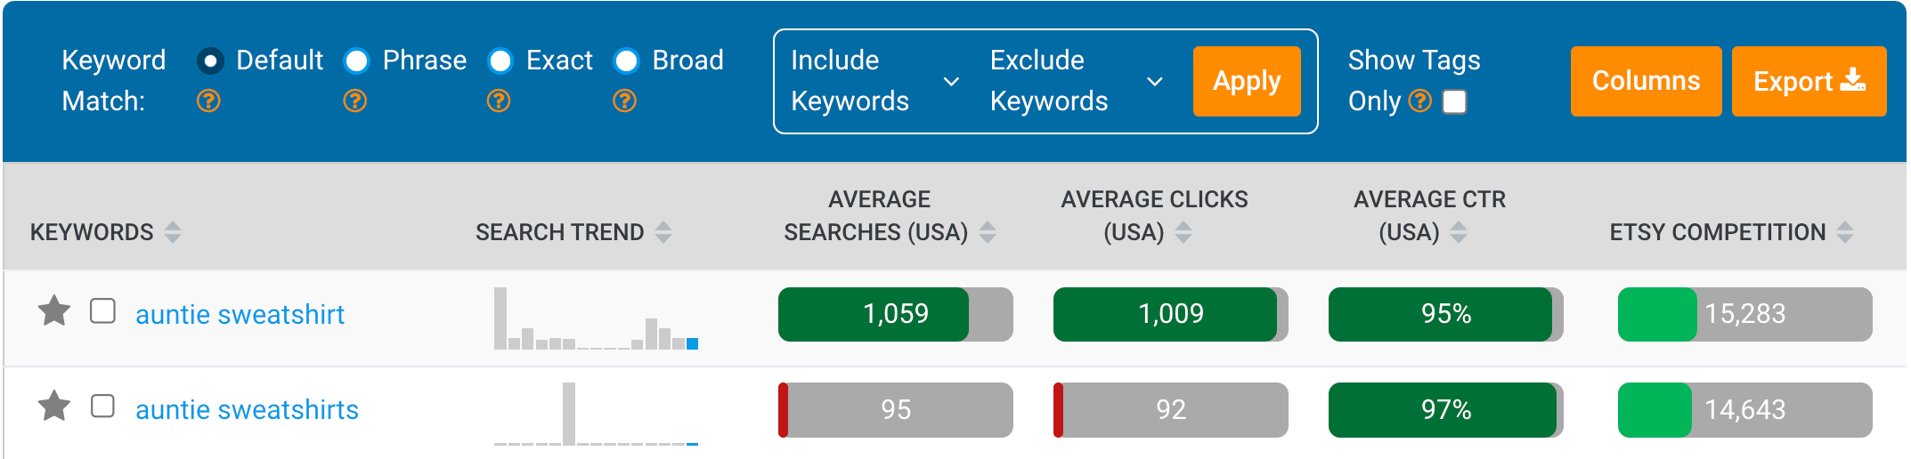Click help icon under Default match

pyautogui.click(x=208, y=101)
